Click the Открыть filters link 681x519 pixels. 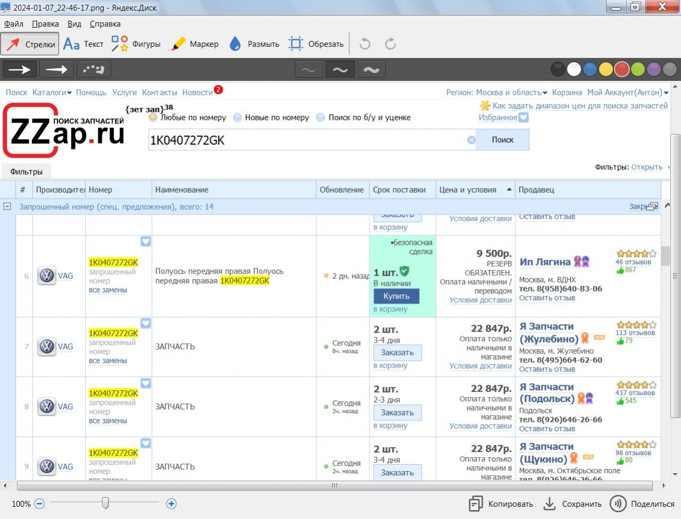(646, 167)
